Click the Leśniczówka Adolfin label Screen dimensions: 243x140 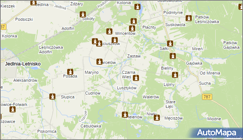[x=51, y=50]
